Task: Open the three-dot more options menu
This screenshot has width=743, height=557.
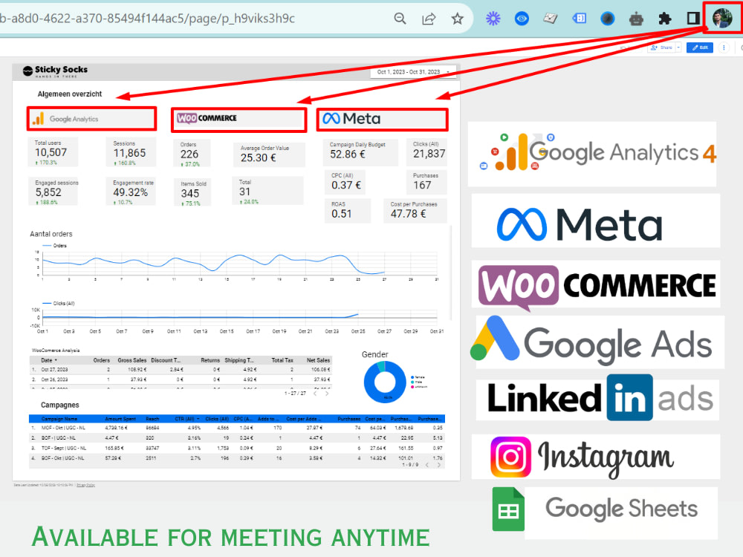Action: [724, 47]
